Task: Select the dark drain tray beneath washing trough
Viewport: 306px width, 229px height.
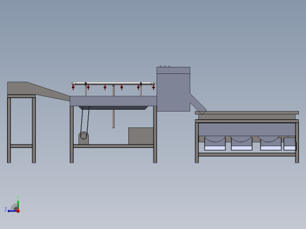Action: tap(113, 108)
